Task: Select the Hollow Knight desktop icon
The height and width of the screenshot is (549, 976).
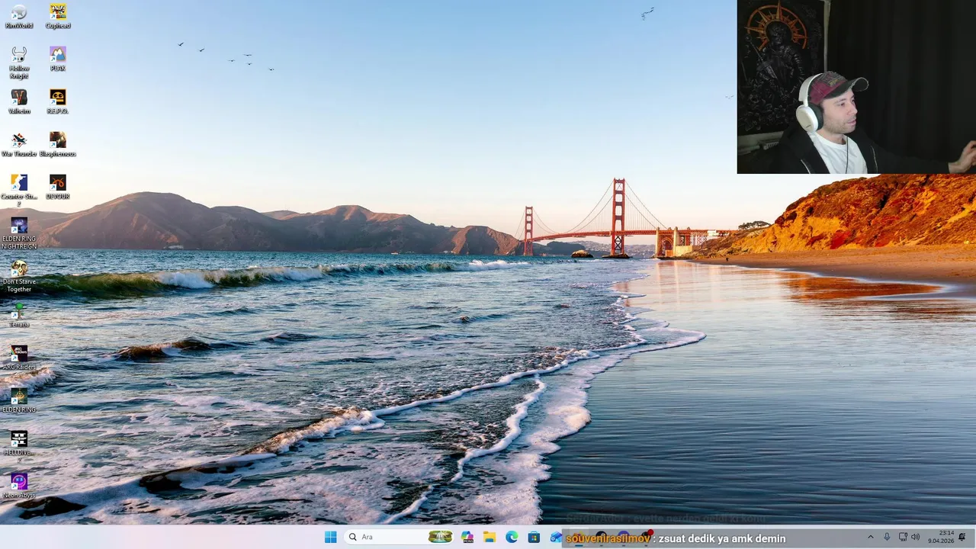Action: pyautogui.click(x=19, y=63)
